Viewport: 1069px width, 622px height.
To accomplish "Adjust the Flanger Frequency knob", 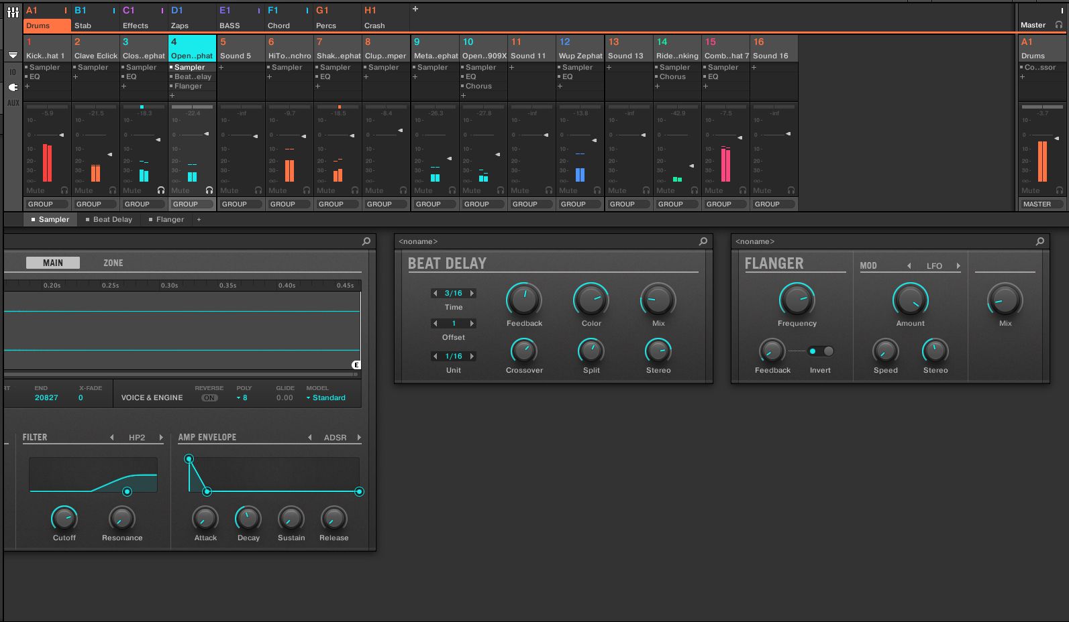I will pos(797,300).
